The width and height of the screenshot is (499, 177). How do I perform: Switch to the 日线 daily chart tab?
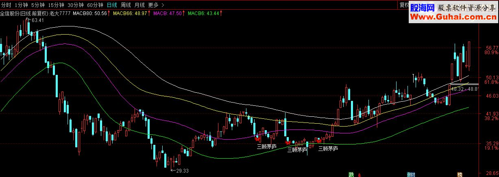point(112,5)
